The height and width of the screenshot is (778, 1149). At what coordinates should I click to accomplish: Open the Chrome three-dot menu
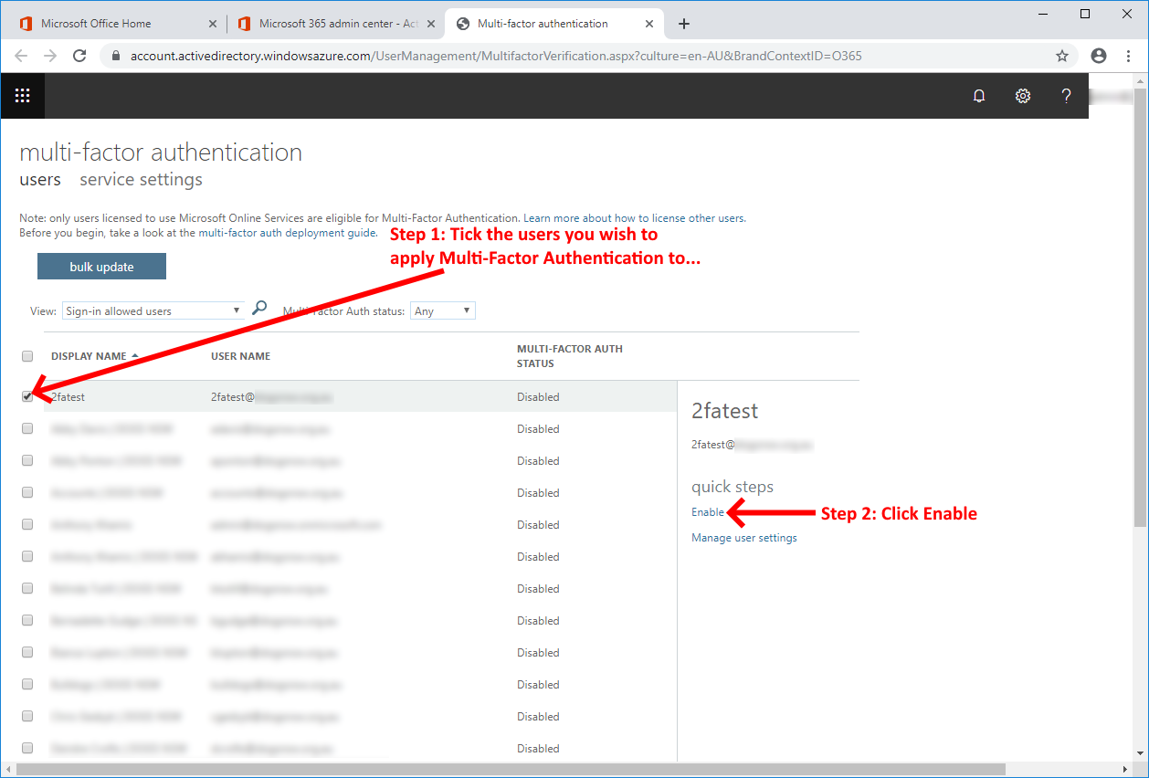[1130, 56]
